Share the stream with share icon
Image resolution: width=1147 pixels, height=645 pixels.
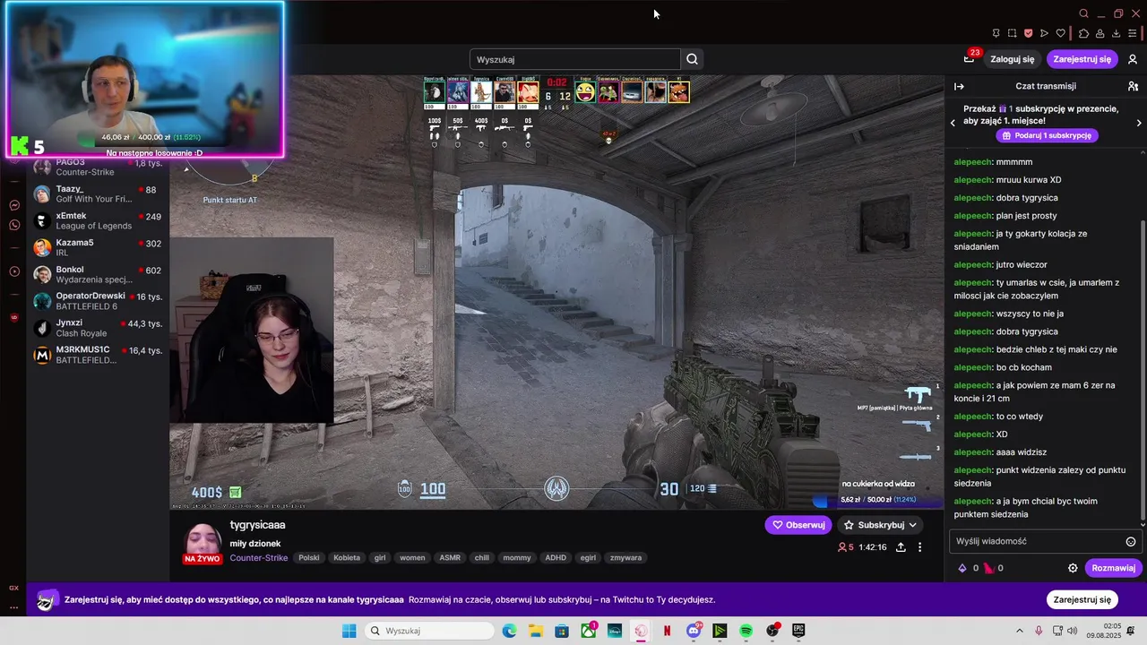901,546
